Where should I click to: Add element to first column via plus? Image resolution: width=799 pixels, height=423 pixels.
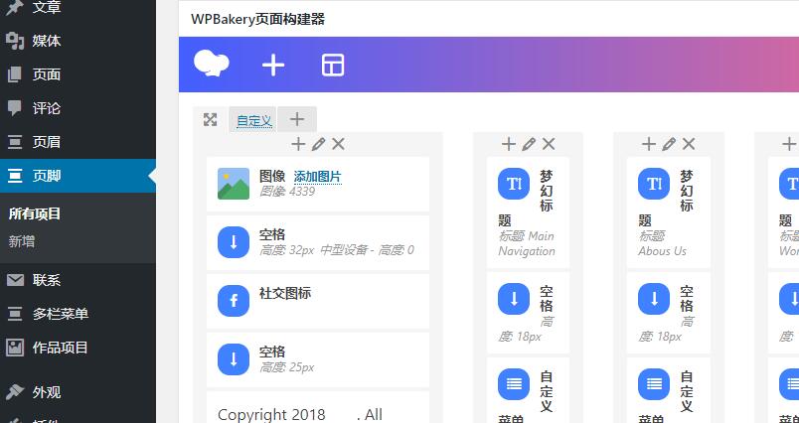tap(298, 145)
